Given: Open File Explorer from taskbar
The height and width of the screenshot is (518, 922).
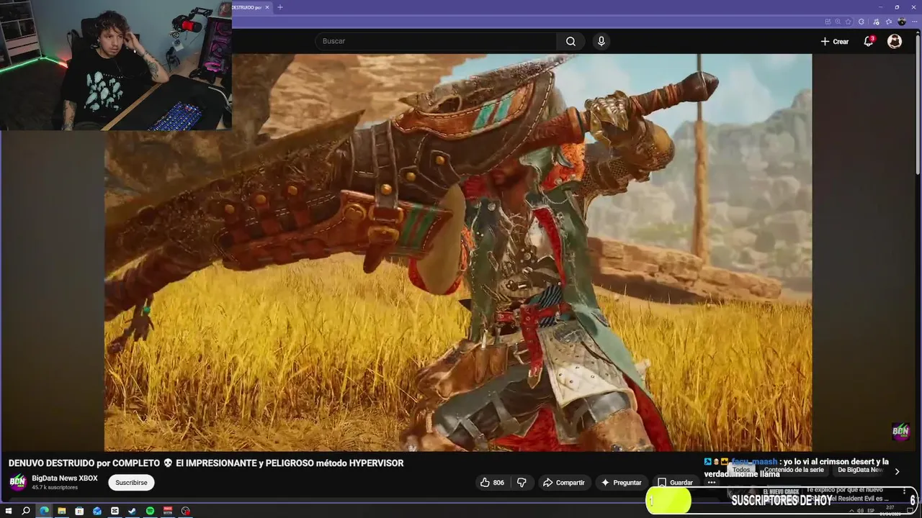Looking at the screenshot, I should pyautogui.click(x=62, y=511).
